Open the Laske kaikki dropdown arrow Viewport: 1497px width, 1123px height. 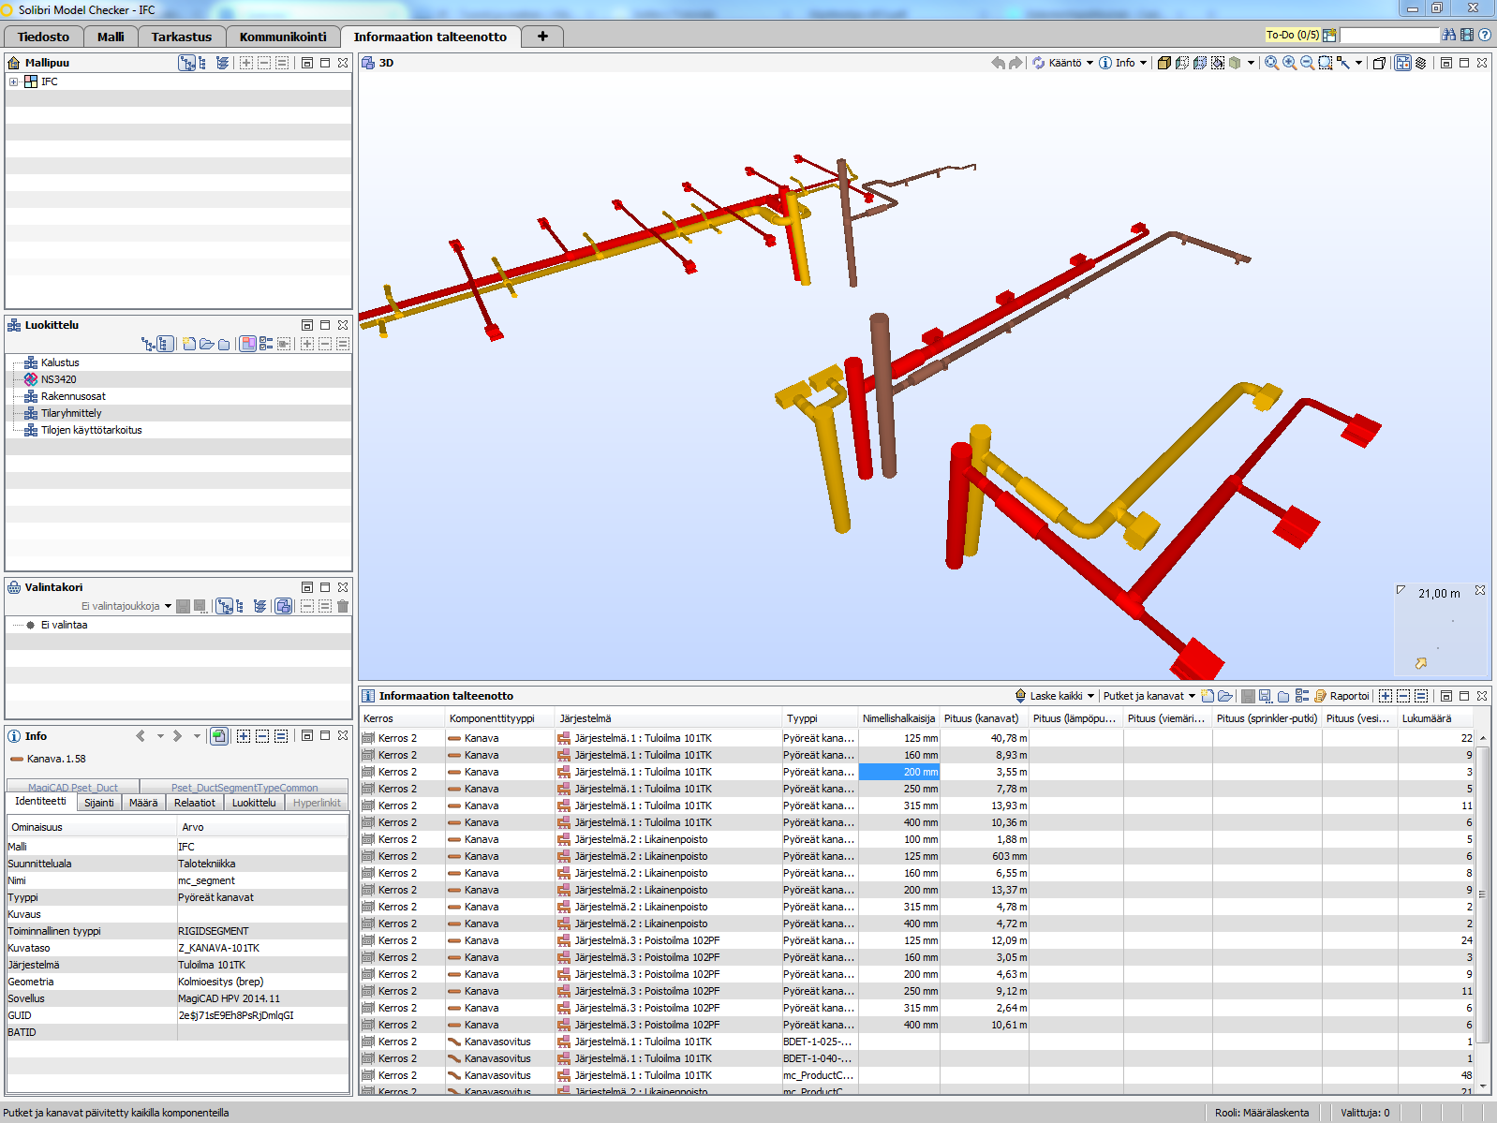1090,696
